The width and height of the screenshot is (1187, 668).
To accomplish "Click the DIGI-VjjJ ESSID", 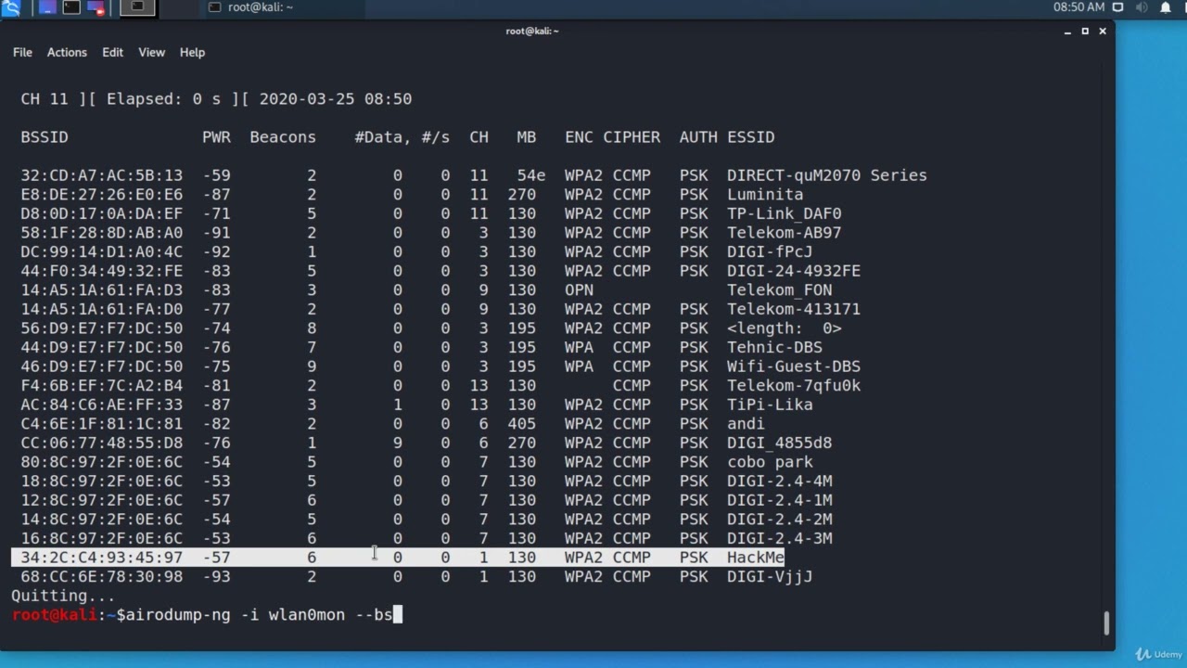I will (x=770, y=576).
